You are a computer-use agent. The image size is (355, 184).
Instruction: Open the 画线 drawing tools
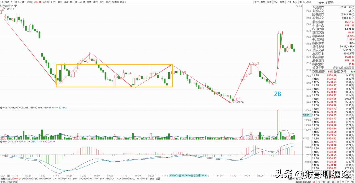point(282,2)
